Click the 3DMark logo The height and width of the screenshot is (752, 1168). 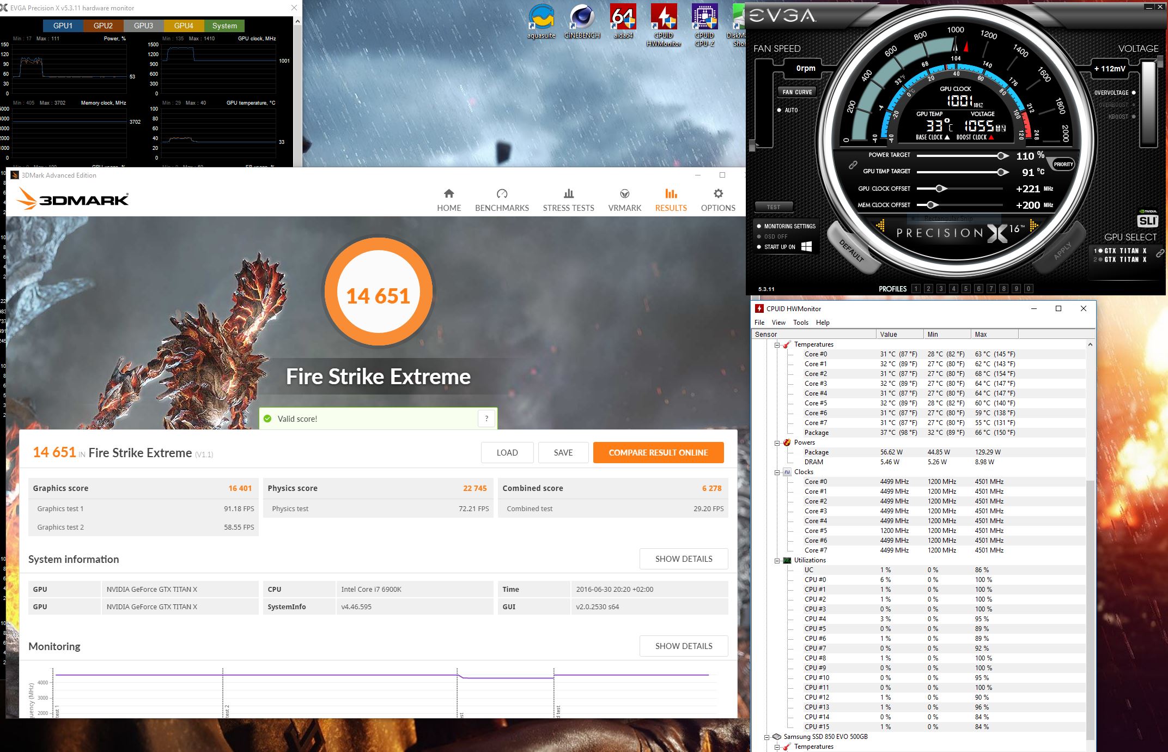click(x=73, y=199)
